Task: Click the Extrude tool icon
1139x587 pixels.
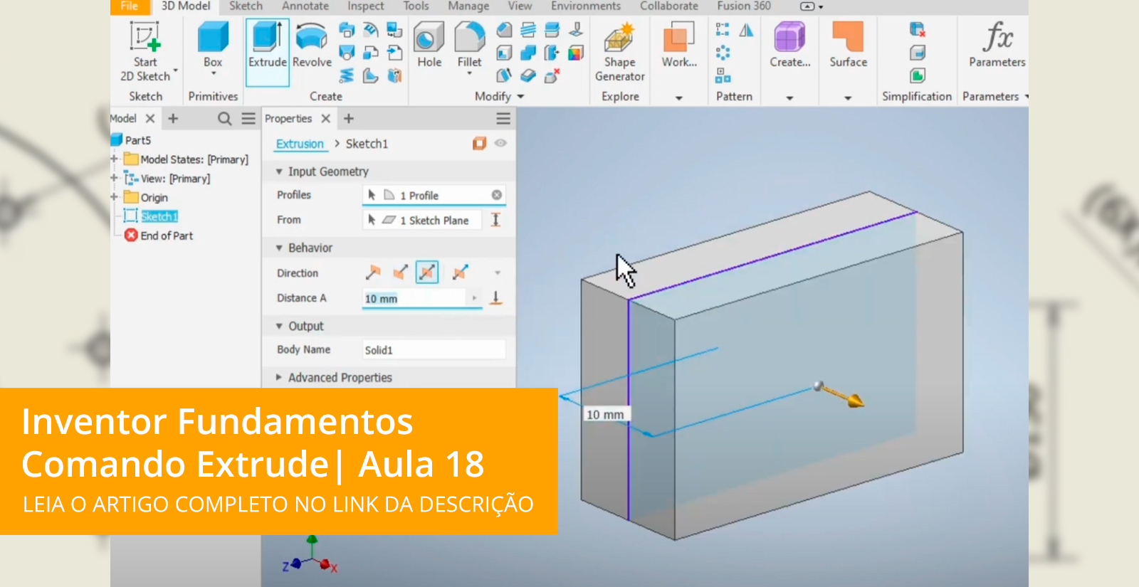Action: coord(267,38)
